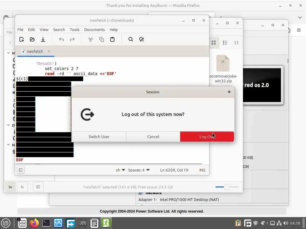Launch Firefox from the taskbar
This screenshot has width=306, height=229.
[34, 223]
